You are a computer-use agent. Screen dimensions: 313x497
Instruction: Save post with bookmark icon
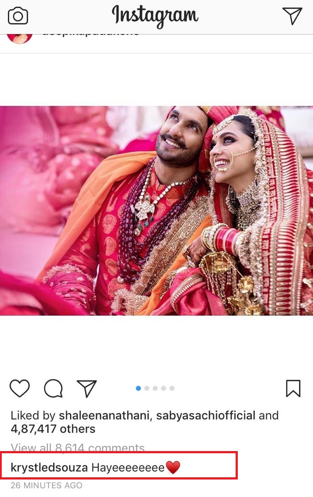[293, 388]
